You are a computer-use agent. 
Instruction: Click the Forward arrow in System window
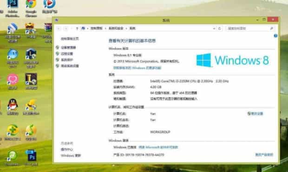(65, 28)
